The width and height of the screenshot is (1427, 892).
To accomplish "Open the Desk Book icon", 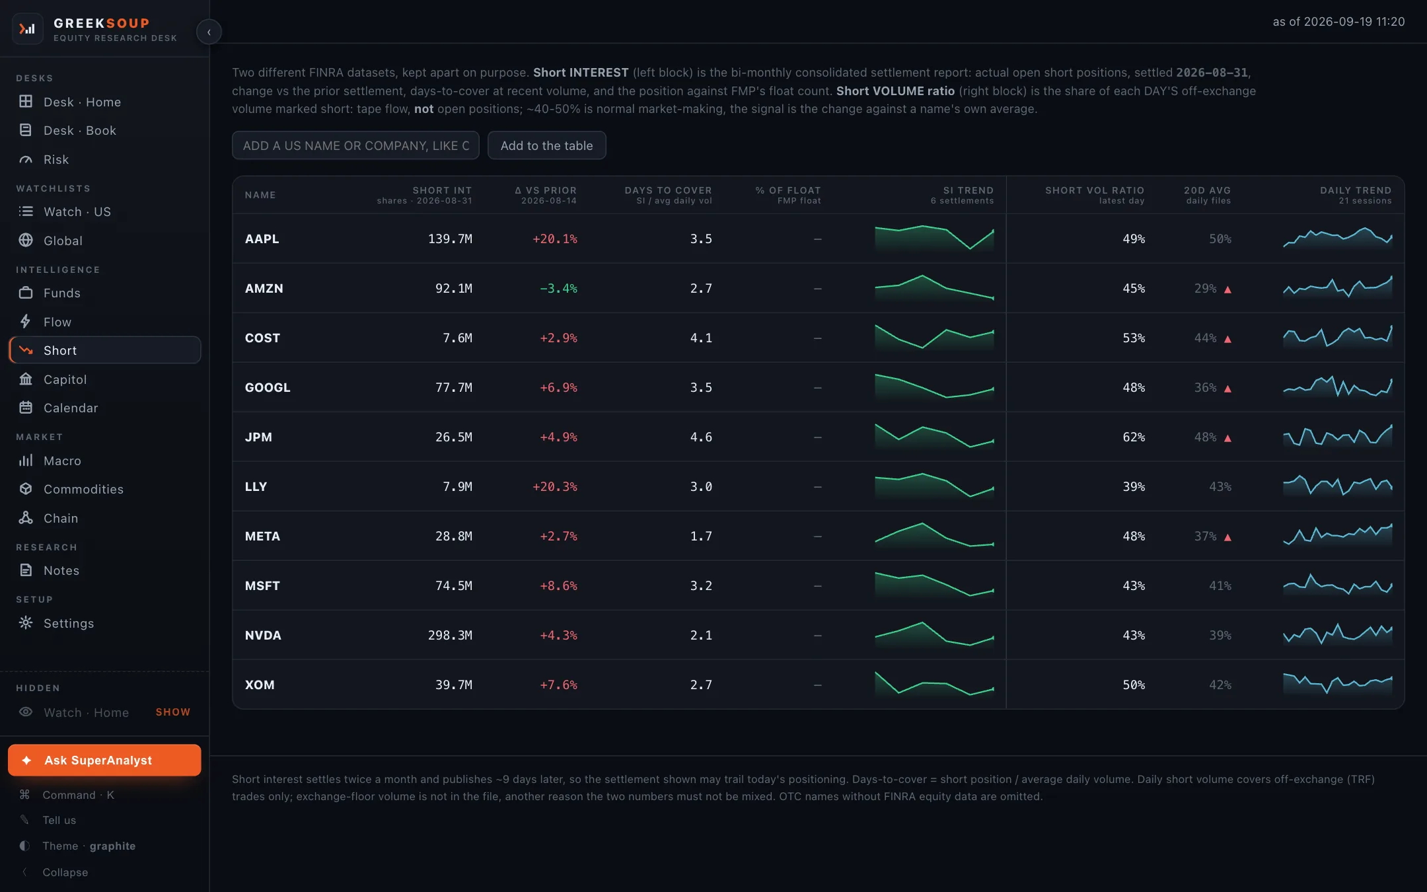I will coord(26,130).
